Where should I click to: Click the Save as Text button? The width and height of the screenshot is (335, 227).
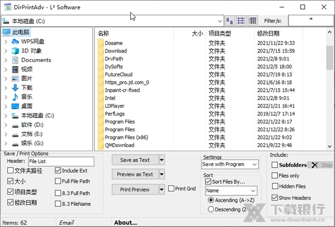[x=135, y=160]
